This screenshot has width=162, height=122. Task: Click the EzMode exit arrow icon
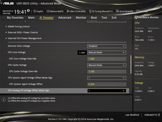158,115
